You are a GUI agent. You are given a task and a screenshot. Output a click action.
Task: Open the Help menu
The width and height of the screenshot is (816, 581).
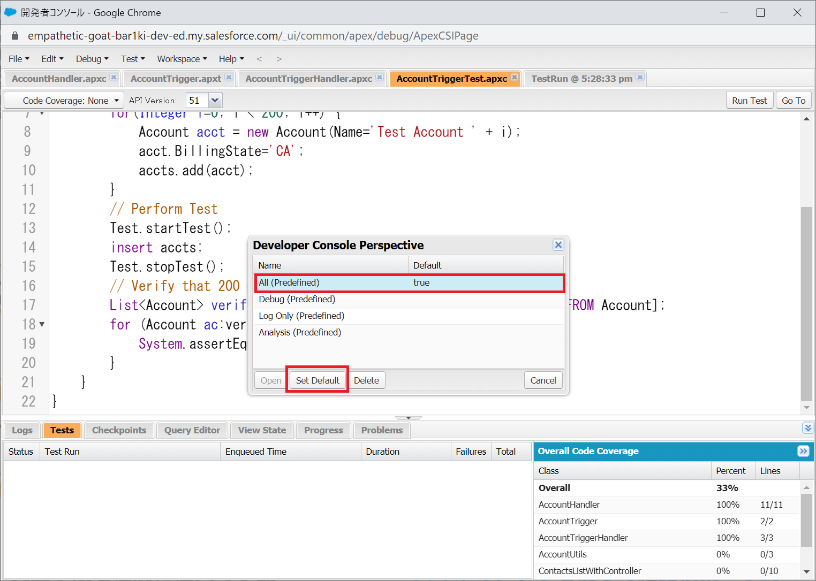pyautogui.click(x=231, y=59)
